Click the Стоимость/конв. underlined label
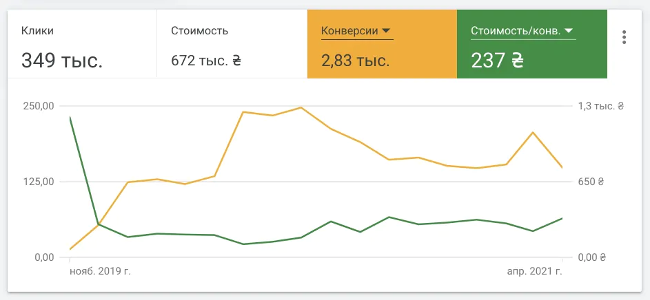650x300 pixels. point(516,31)
